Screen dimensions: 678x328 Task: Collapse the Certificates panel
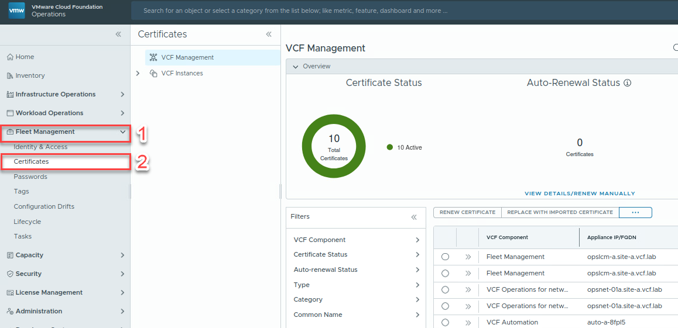pos(269,34)
